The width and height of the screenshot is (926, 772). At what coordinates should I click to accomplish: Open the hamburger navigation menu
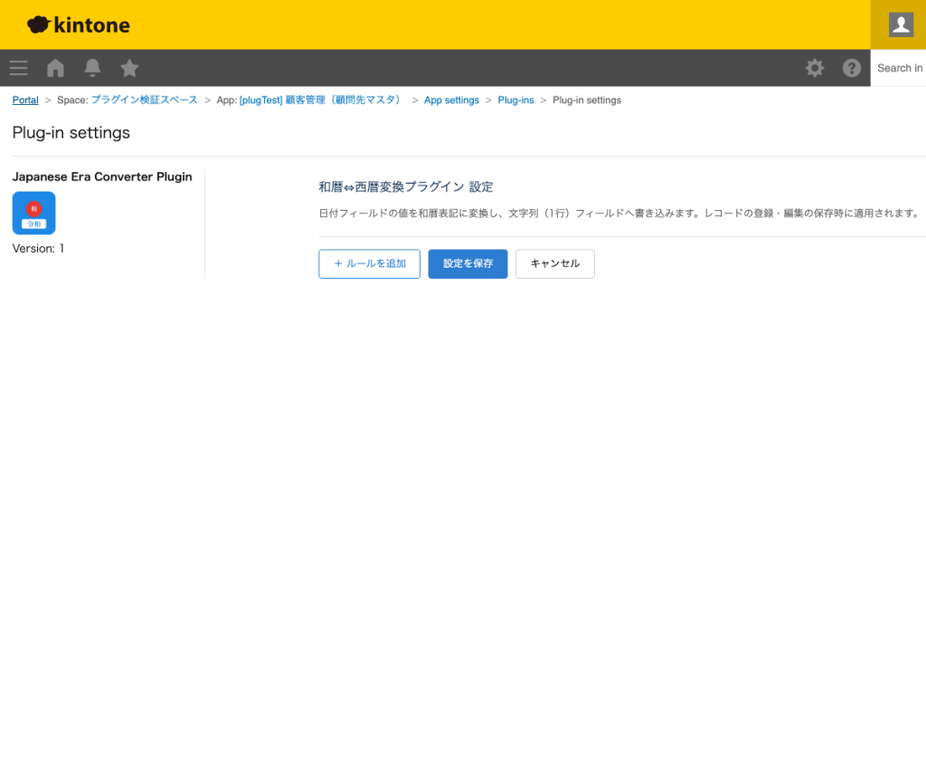point(18,68)
